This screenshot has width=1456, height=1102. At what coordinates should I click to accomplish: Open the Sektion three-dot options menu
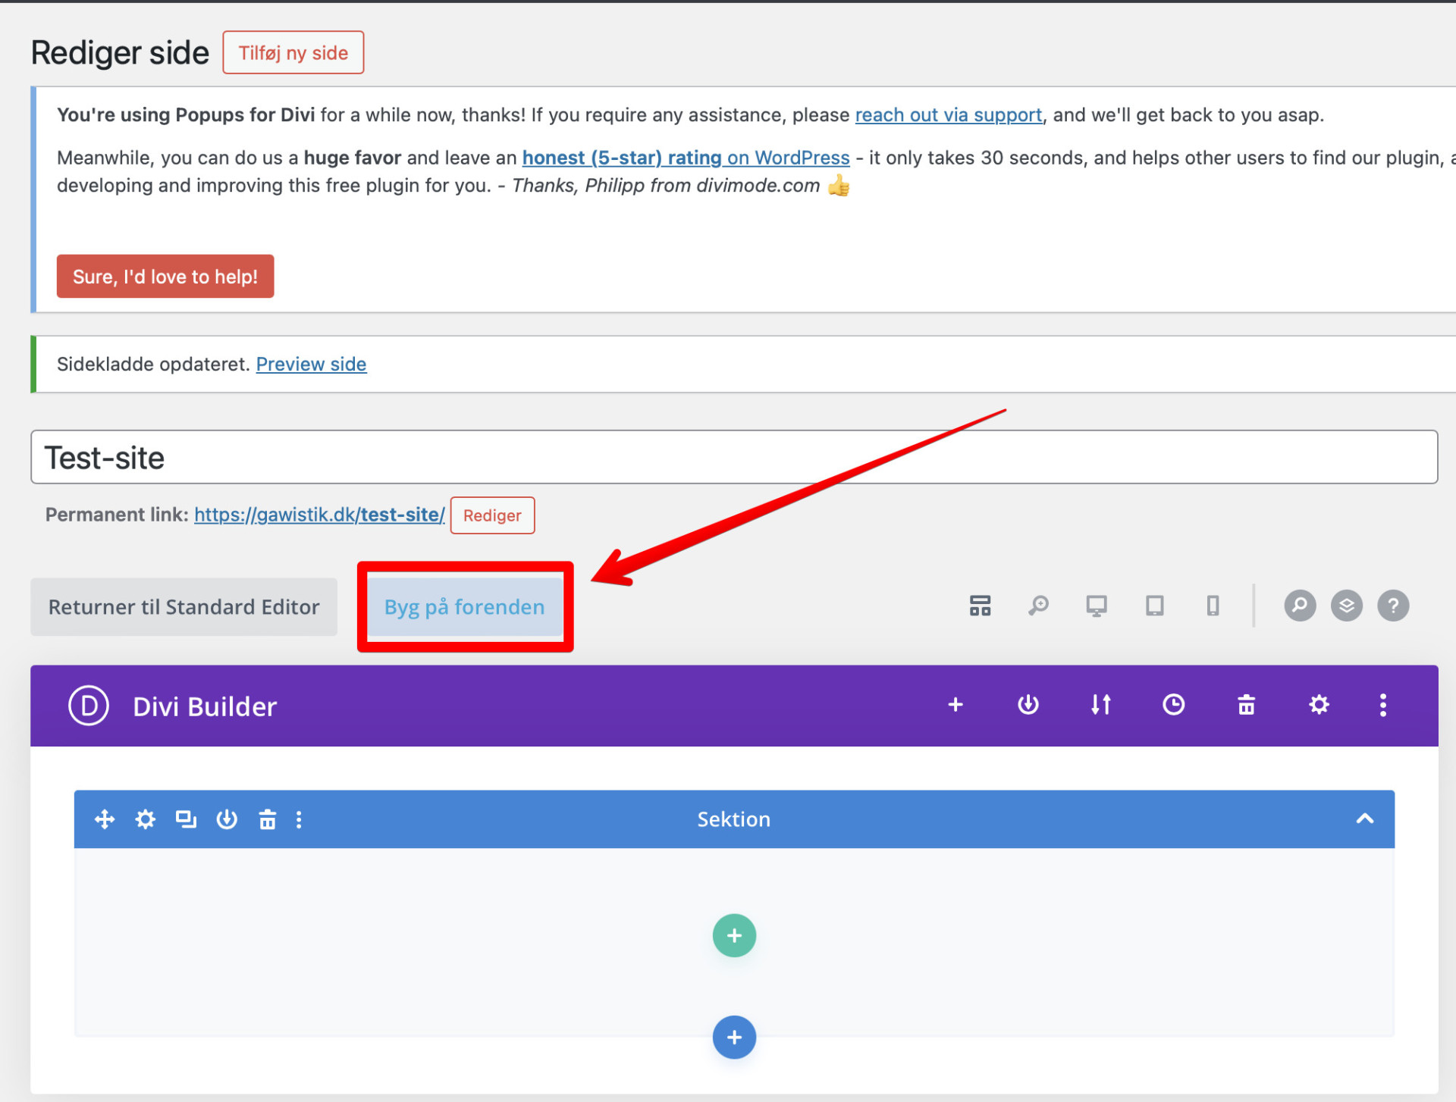(x=299, y=819)
